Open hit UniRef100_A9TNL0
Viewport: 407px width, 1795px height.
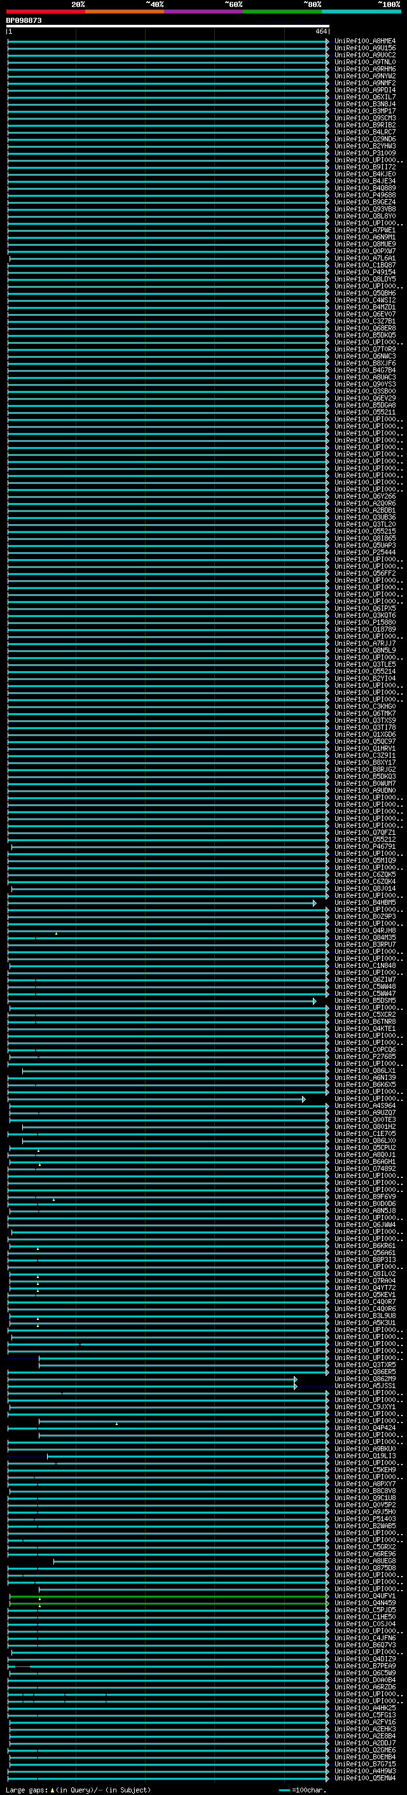(364, 62)
